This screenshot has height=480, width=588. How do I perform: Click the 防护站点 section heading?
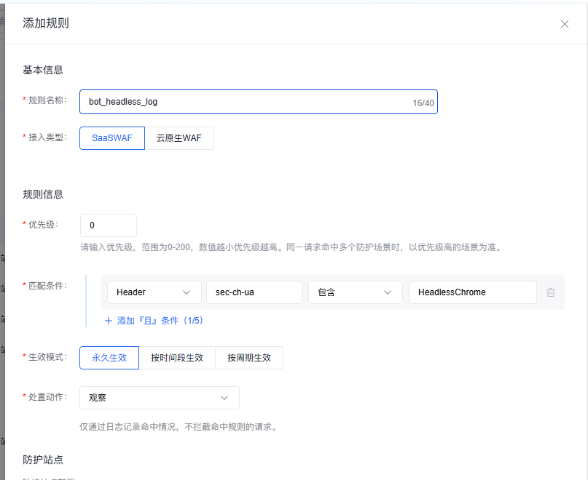(x=43, y=460)
